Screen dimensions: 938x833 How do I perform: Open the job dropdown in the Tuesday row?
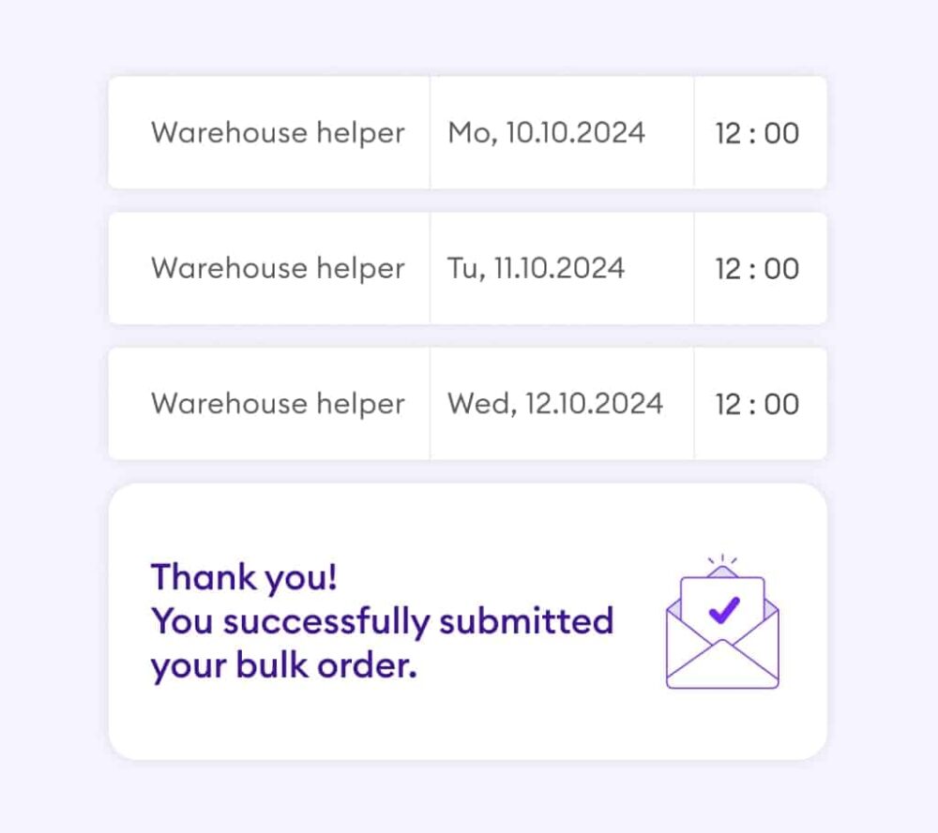278,269
